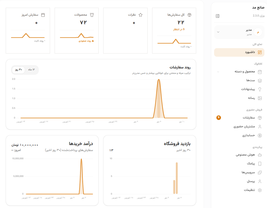Click the ورژن 2.3.0 version text
The image size is (267, 208).
click(258, 16)
